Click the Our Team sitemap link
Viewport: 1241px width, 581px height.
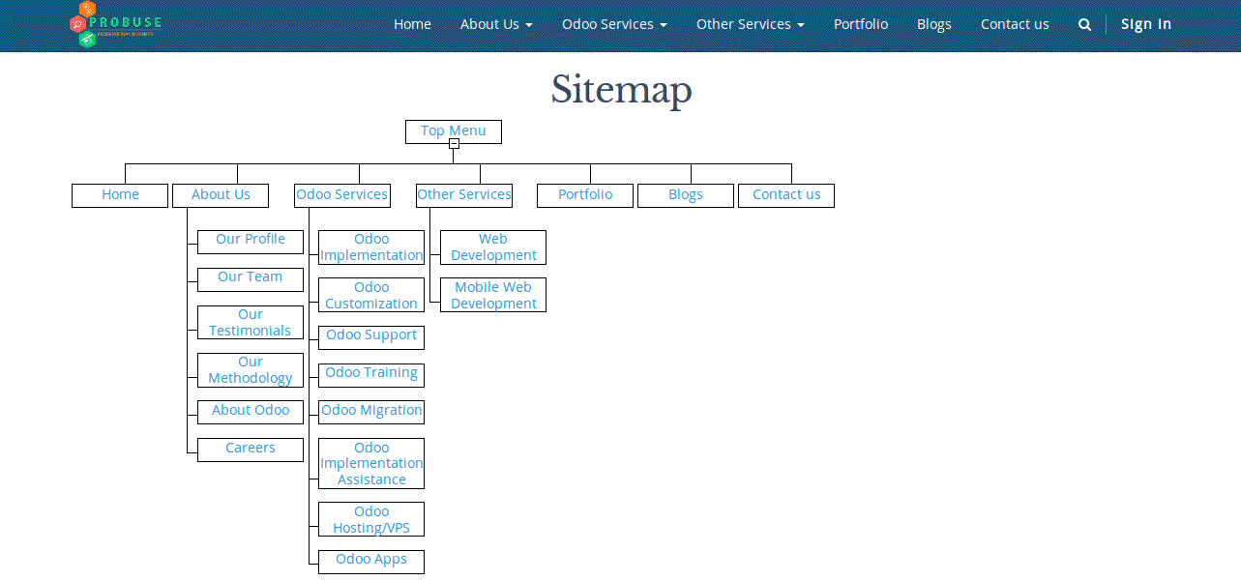(x=251, y=277)
